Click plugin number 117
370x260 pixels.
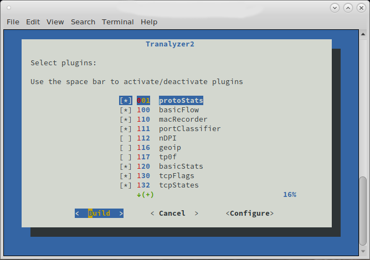143,157
